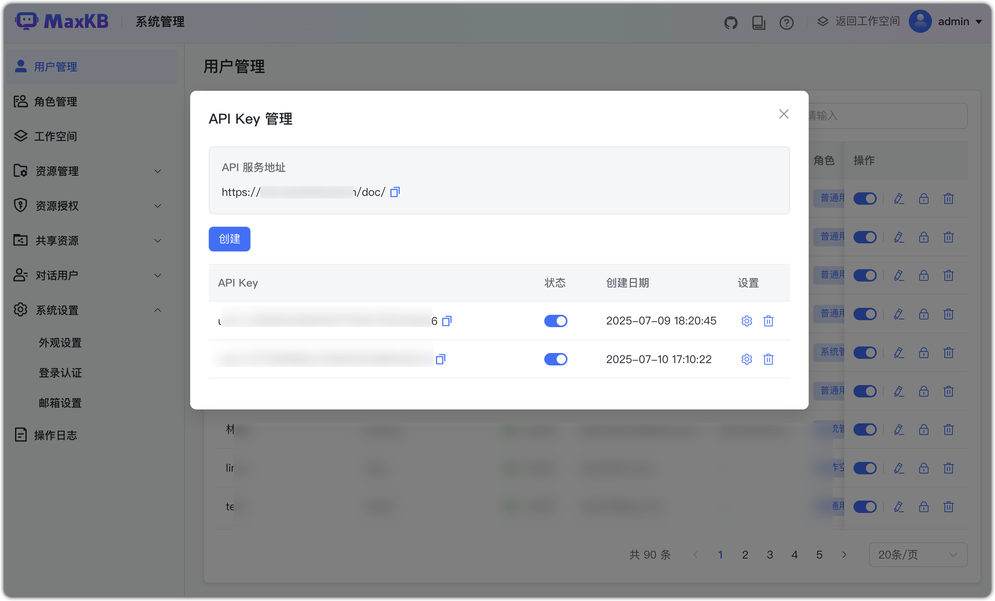Open the admin user dropdown
The image size is (995, 601).
click(946, 21)
